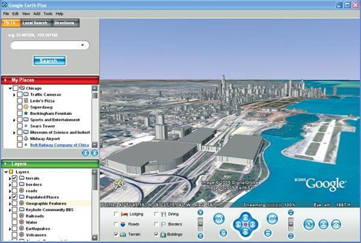This screenshot has width=361, height=243.
Task: Uncheck the Buildings checkbox
Action: pos(156,234)
